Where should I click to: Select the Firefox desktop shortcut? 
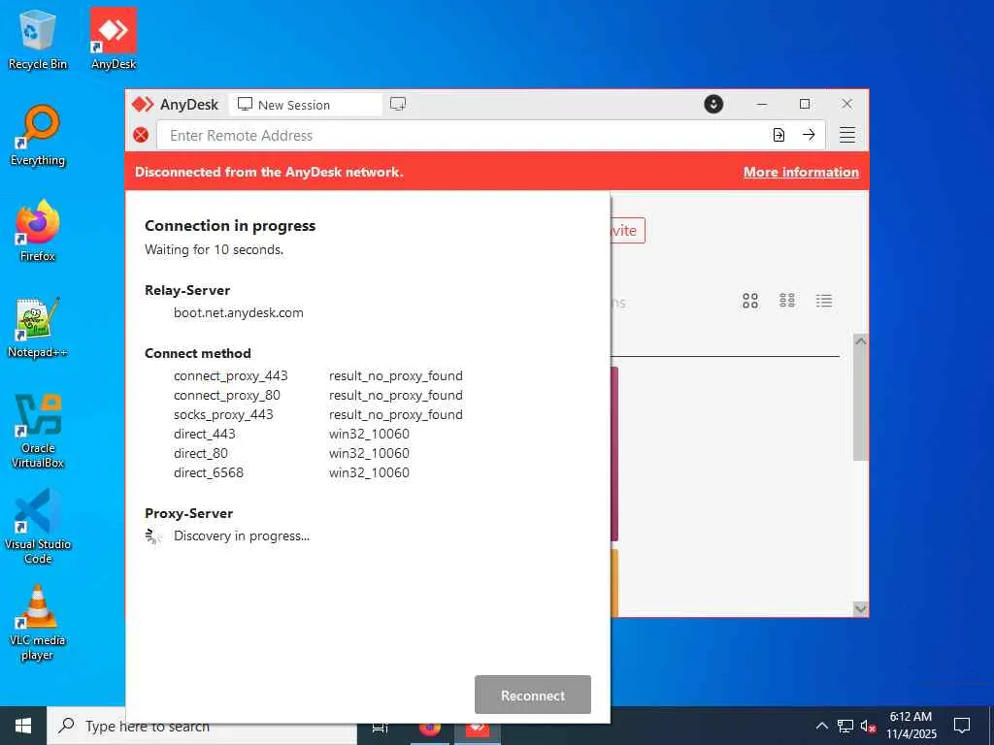38,231
